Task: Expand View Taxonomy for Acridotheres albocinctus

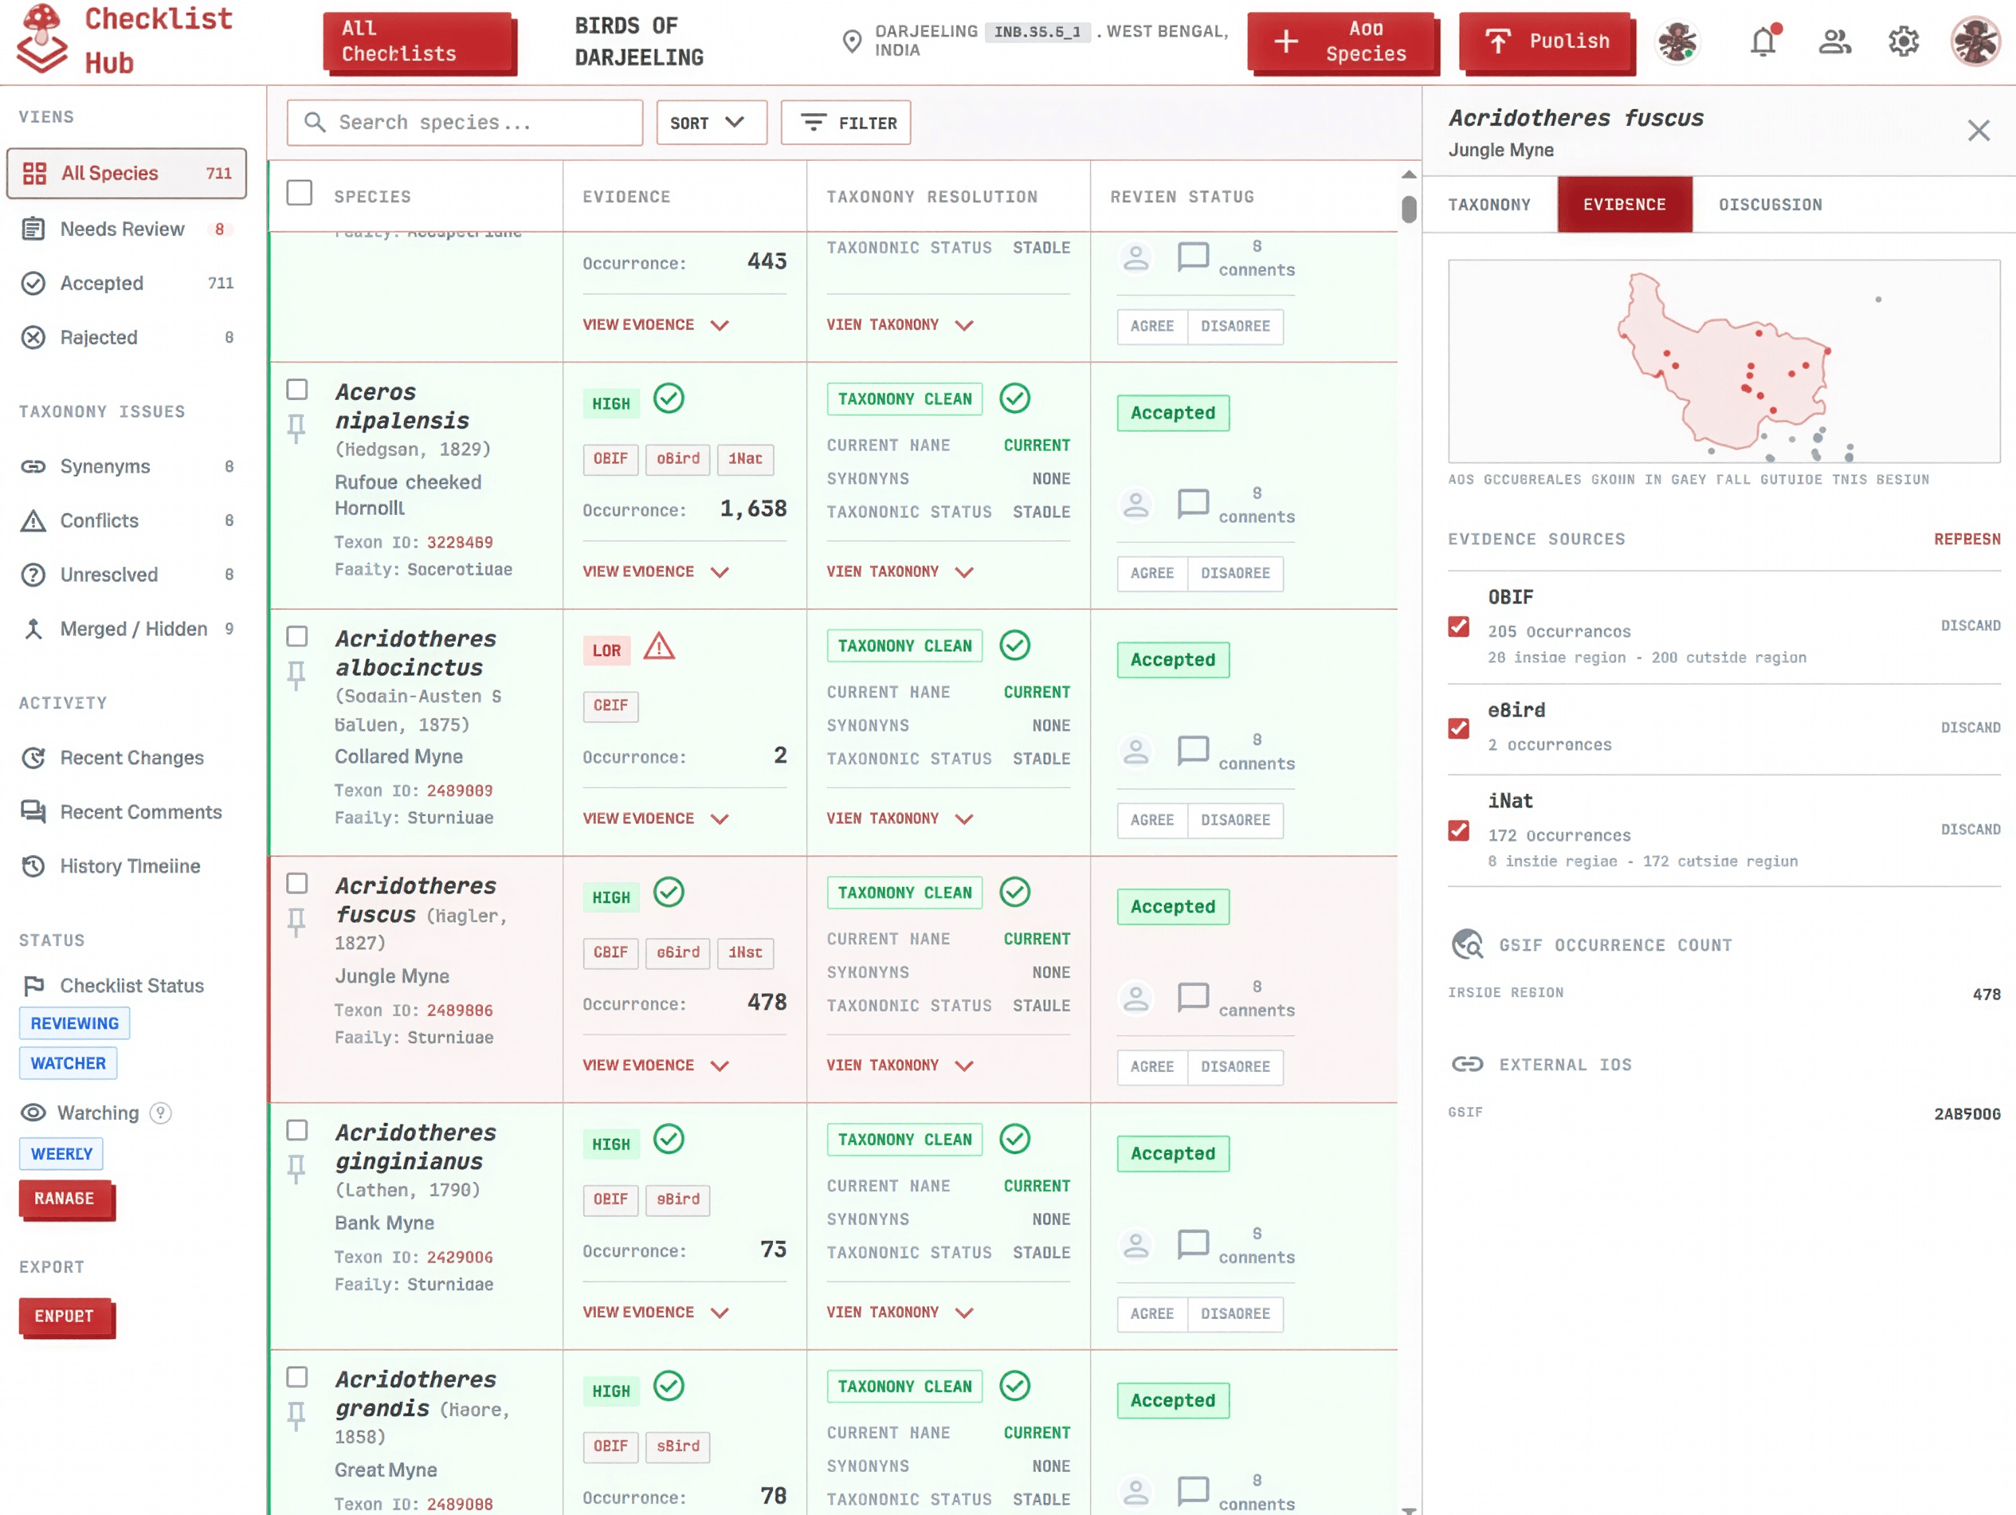Action: coord(900,819)
